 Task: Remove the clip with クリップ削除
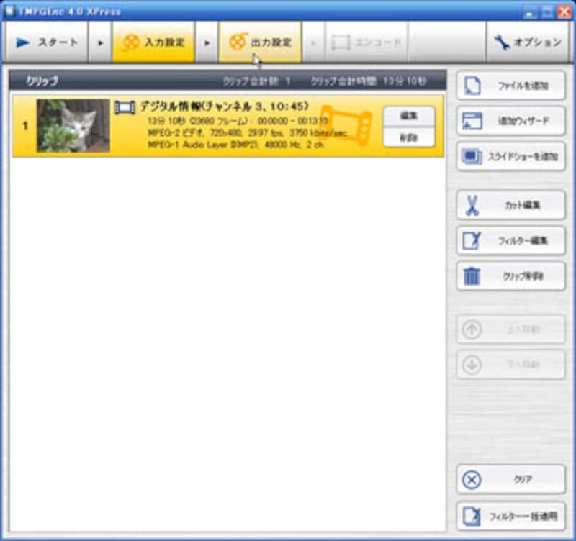click(x=510, y=276)
